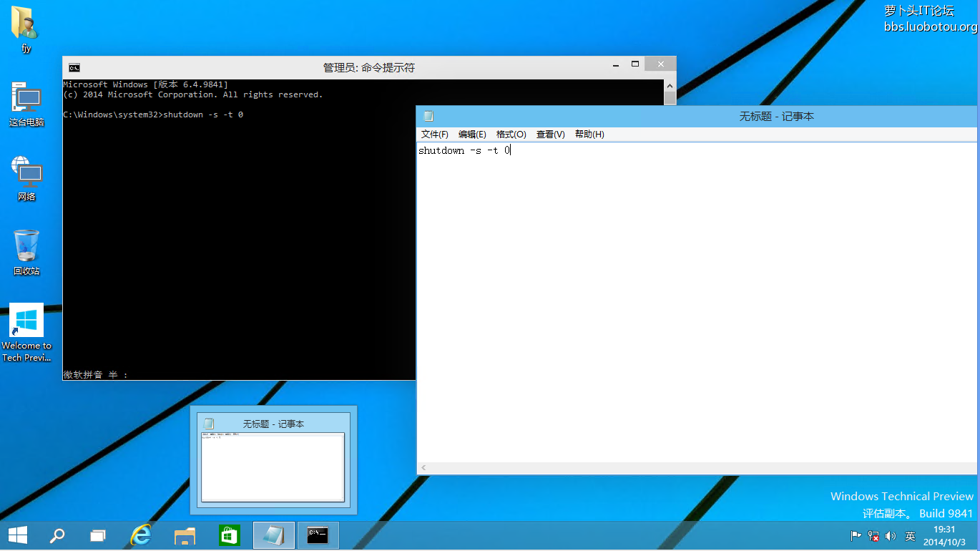Open Search from the taskbar magnifier
Image resolution: width=980 pixels, height=551 pixels.
(57, 535)
